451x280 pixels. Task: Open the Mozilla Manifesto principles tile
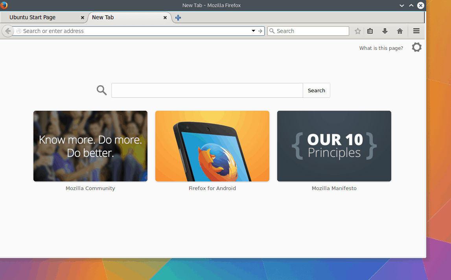point(334,146)
